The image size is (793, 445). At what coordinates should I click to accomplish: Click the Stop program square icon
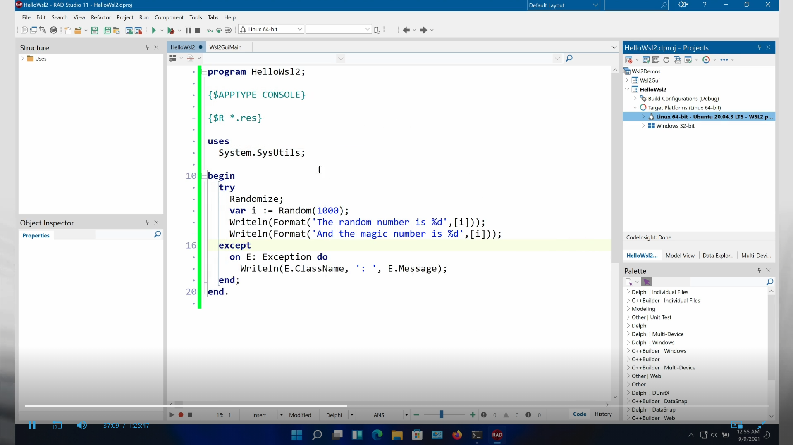coord(197,30)
